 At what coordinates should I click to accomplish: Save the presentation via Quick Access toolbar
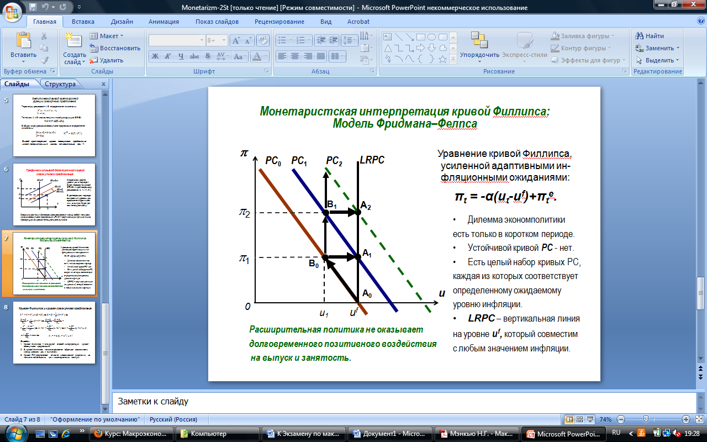pos(34,8)
